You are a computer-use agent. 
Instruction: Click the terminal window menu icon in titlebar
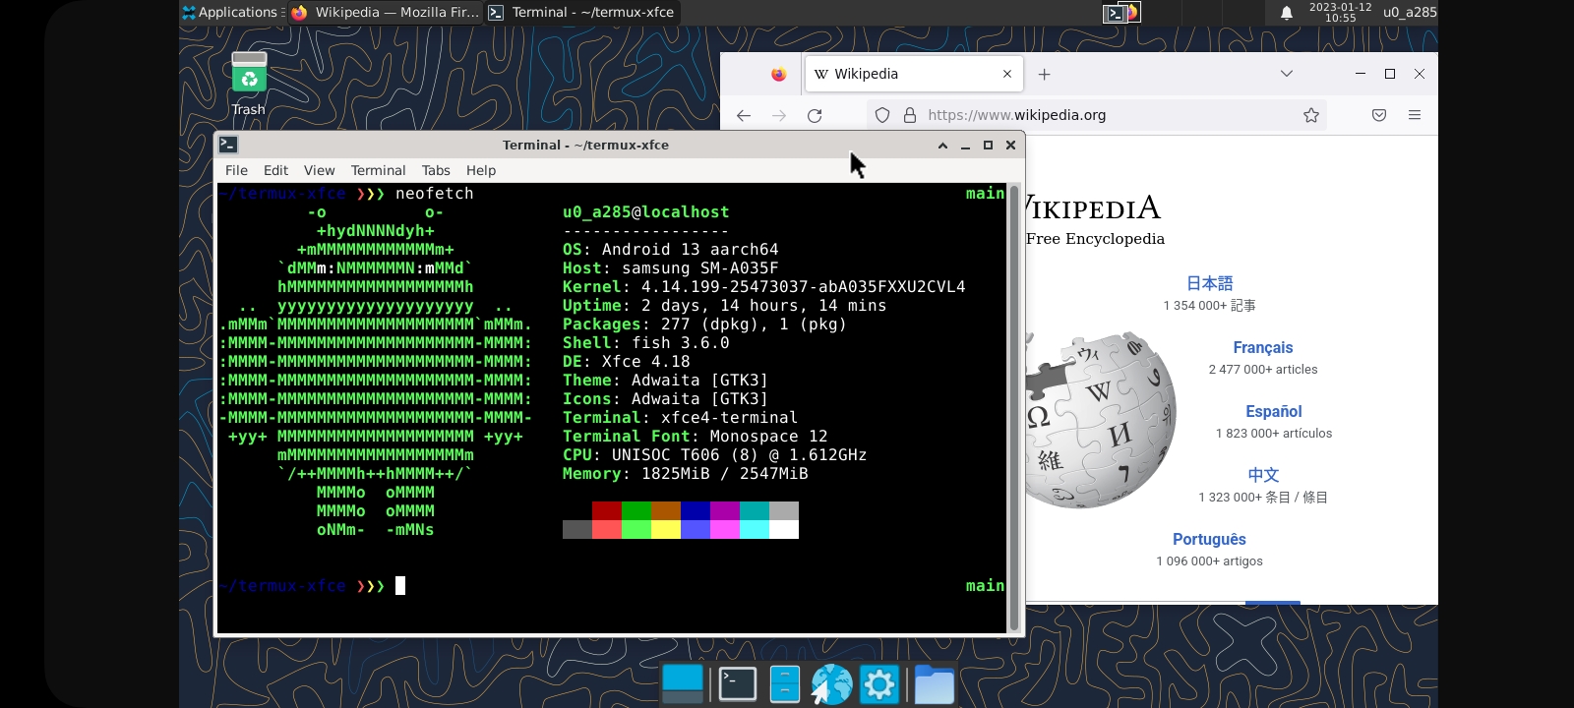[228, 145]
